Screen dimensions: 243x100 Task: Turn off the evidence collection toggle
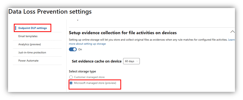(x=73, y=49)
